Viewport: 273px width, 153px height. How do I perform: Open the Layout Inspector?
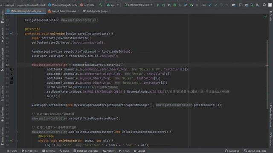coord(255,151)
